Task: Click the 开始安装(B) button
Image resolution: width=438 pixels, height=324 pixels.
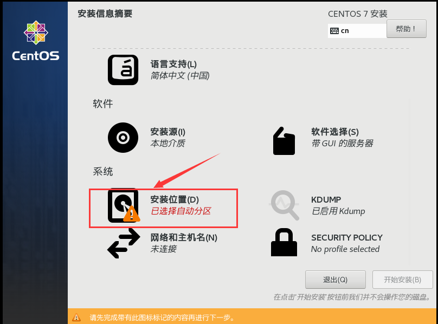Action: pos(403,280)
